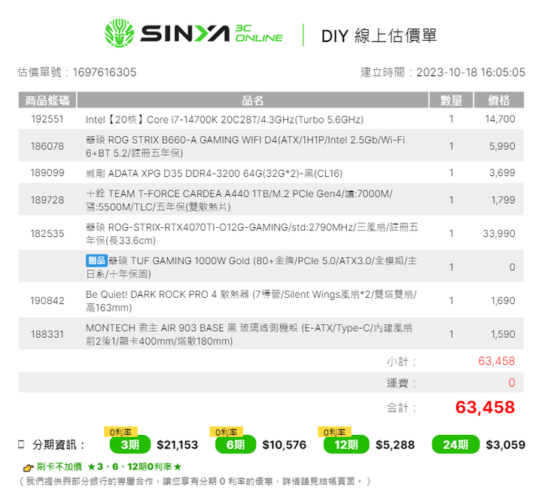
Task: Click the gift item price 0
Action: [512, 267]
